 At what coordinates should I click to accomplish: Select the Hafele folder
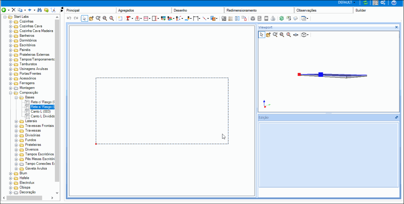[24, 178]
